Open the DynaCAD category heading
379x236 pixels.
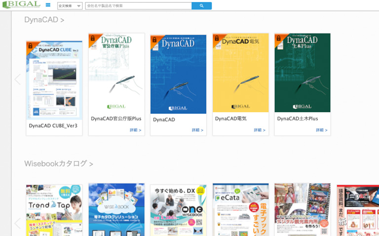44,20
